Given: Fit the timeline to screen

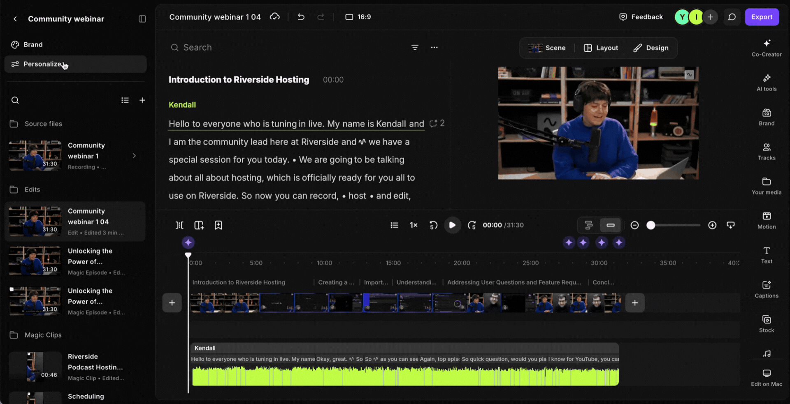Looking at the screenshot, I should (x=731, y=225).
